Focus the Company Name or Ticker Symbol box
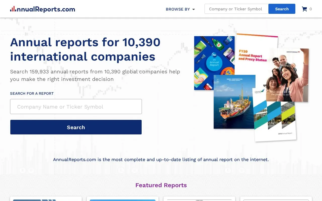The image size is (322, 201). click(x=76, y=107)
